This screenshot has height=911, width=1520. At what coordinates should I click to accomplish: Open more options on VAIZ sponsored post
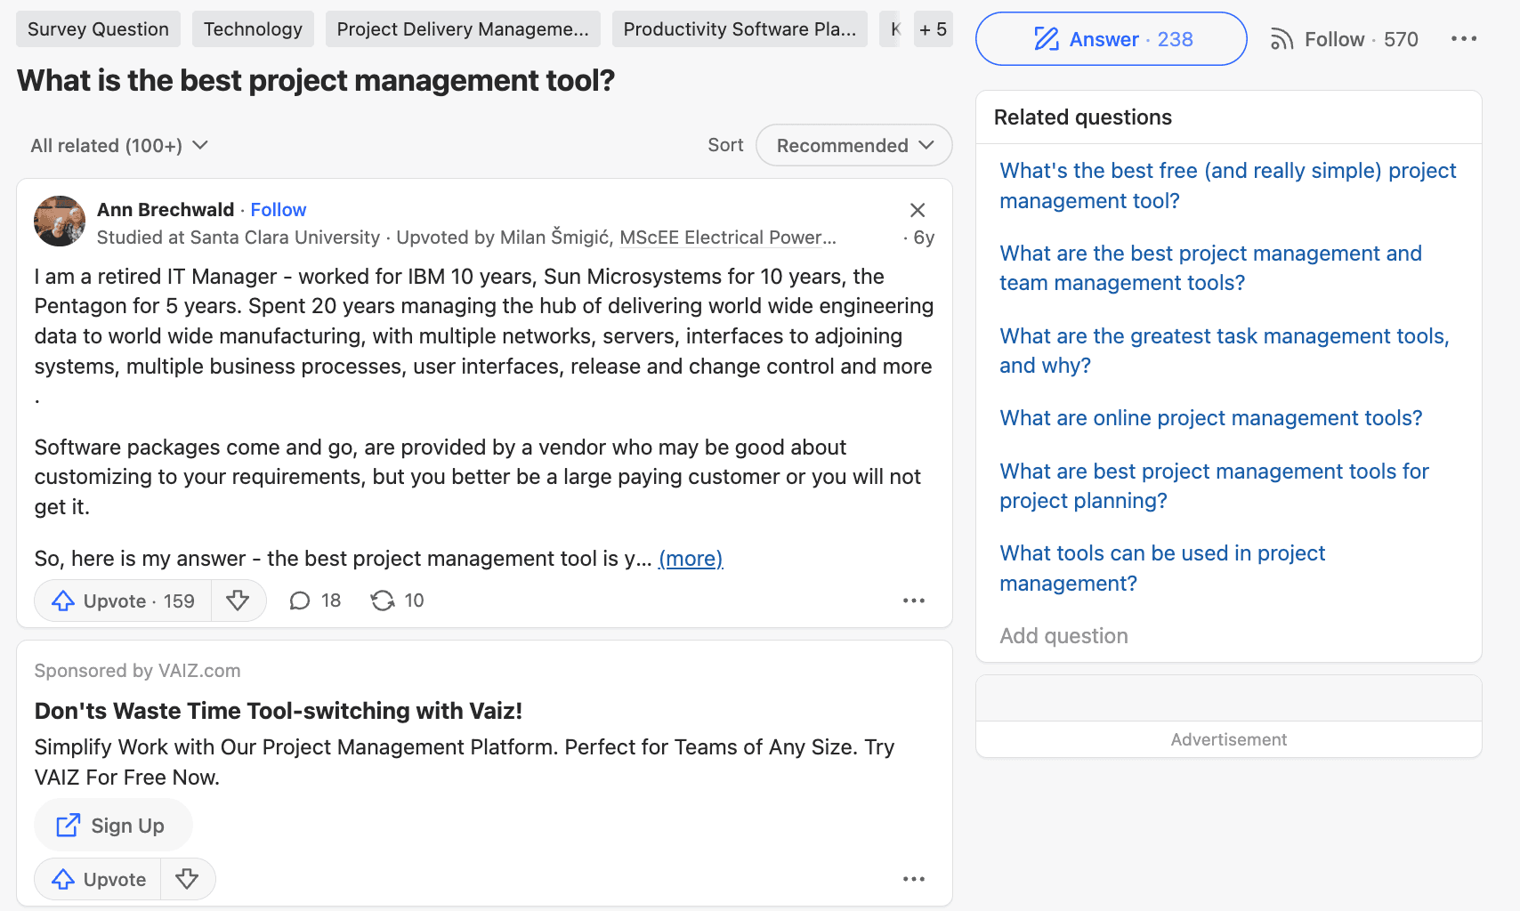(913, 879)
